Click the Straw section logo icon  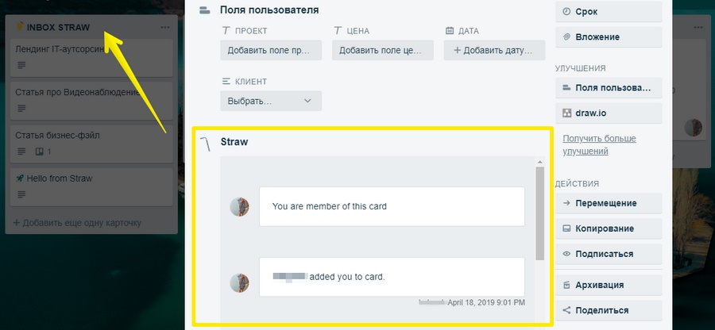(206, 143)
